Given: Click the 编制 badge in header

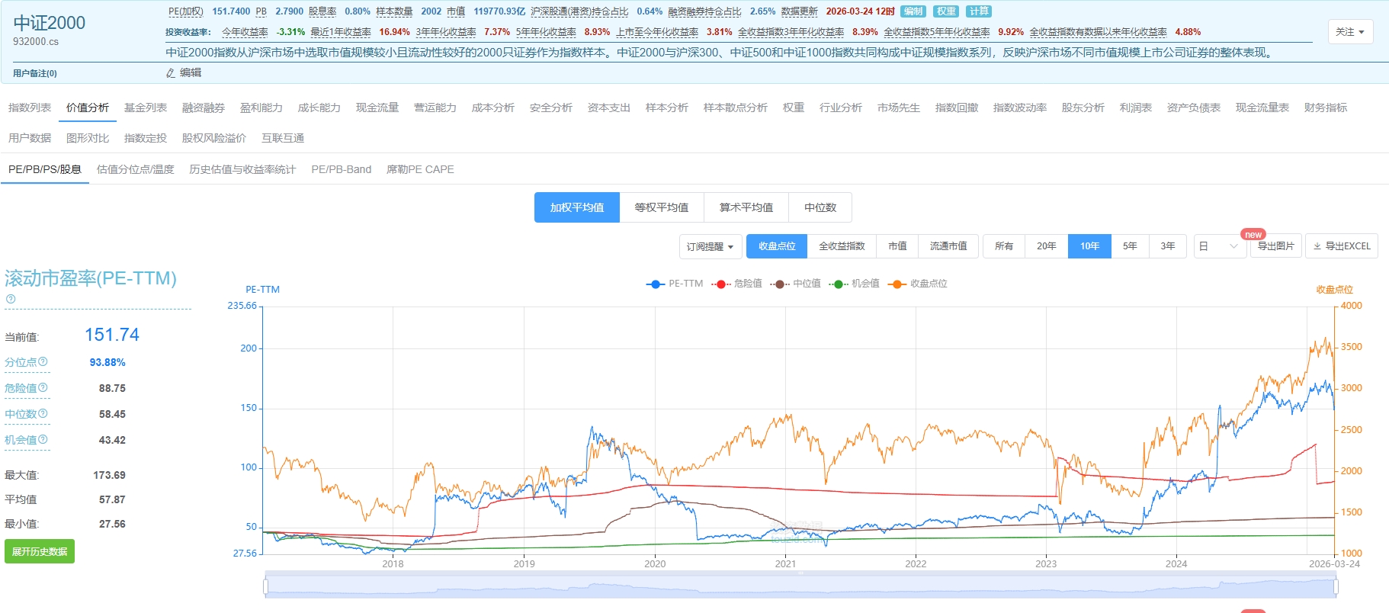Looking at the screenshot, I should point(913,11).
